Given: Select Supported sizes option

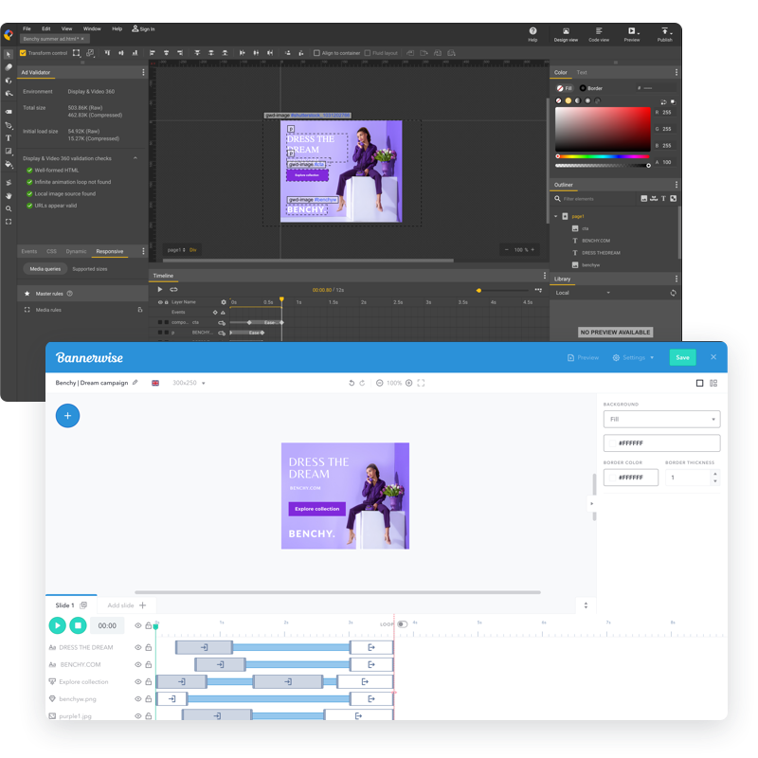Looking at the screenshot, I should 90,269.
